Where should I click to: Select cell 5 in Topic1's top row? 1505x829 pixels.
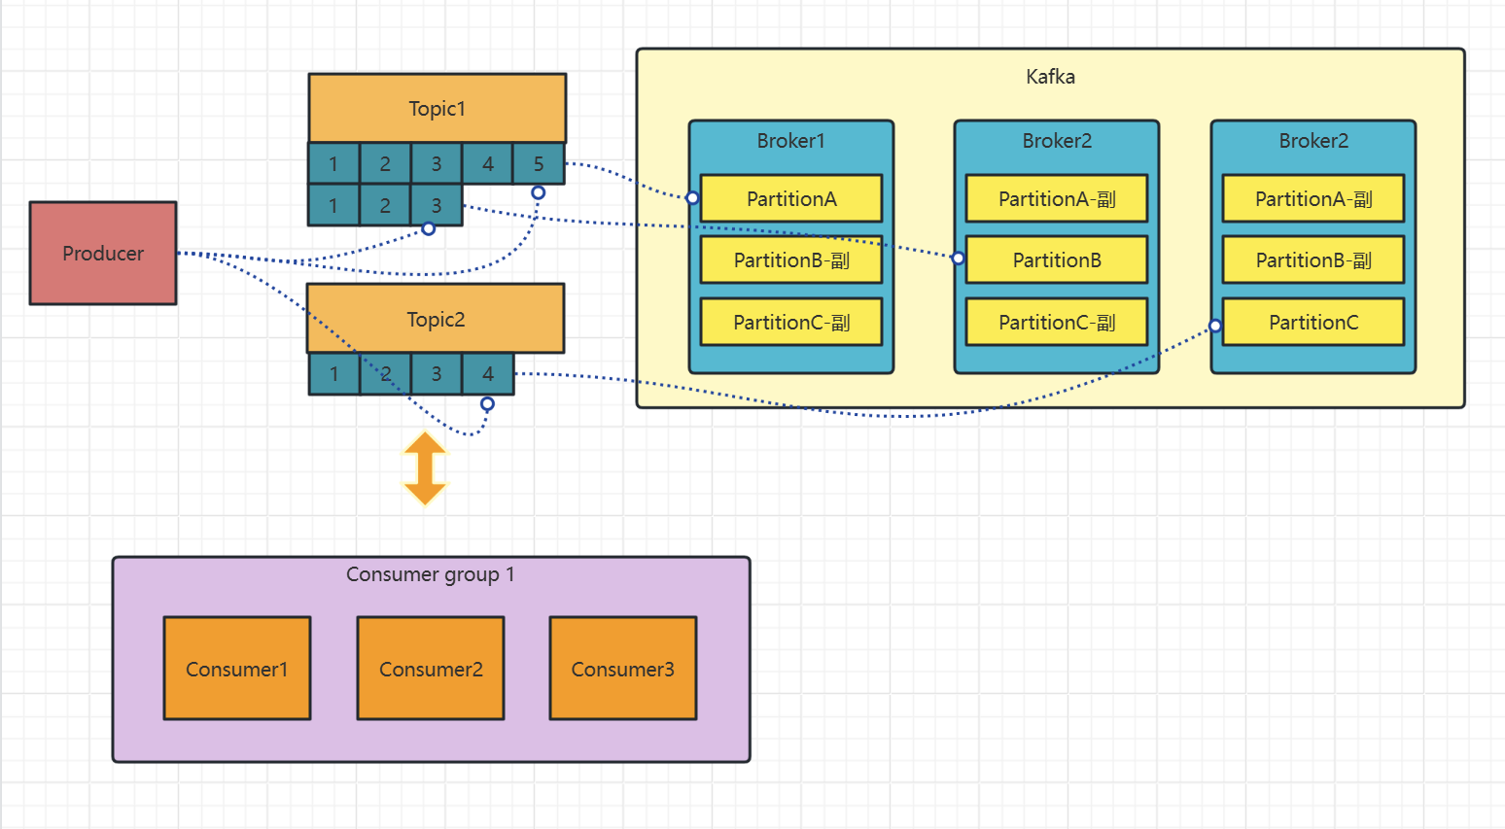(x=539, y=163)
